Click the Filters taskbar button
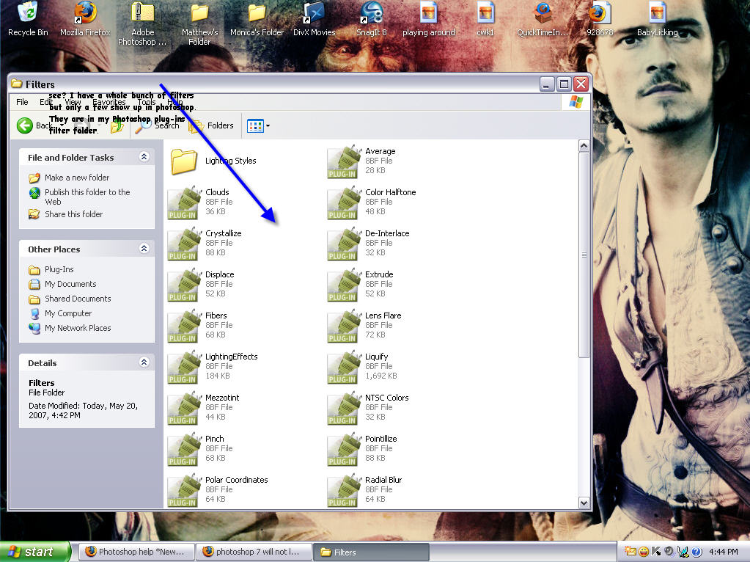 pos(371,552)
